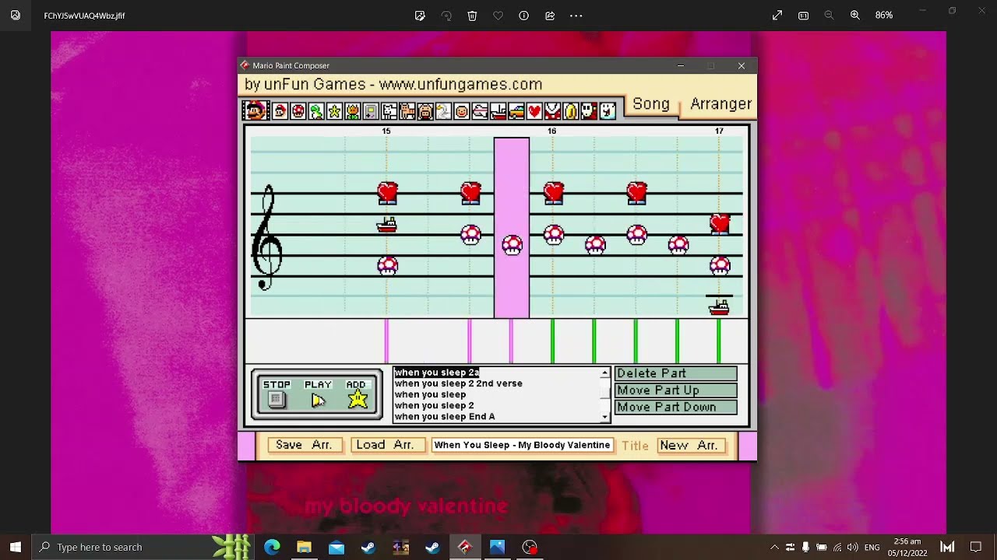This screenshot has height=560, width=997.
Task: Click the Title label button
Action: 635,446
